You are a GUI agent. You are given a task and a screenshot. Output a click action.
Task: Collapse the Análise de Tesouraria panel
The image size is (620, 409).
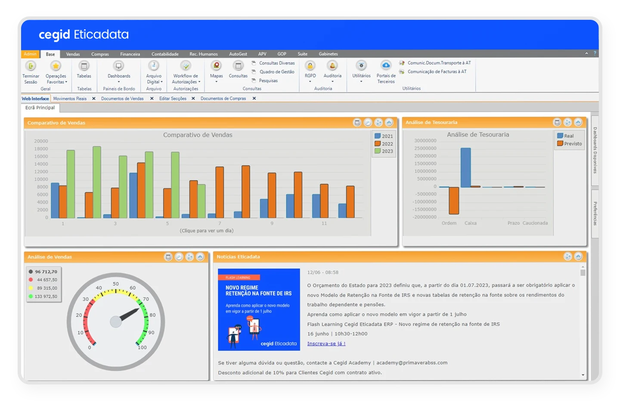[578, 122]
